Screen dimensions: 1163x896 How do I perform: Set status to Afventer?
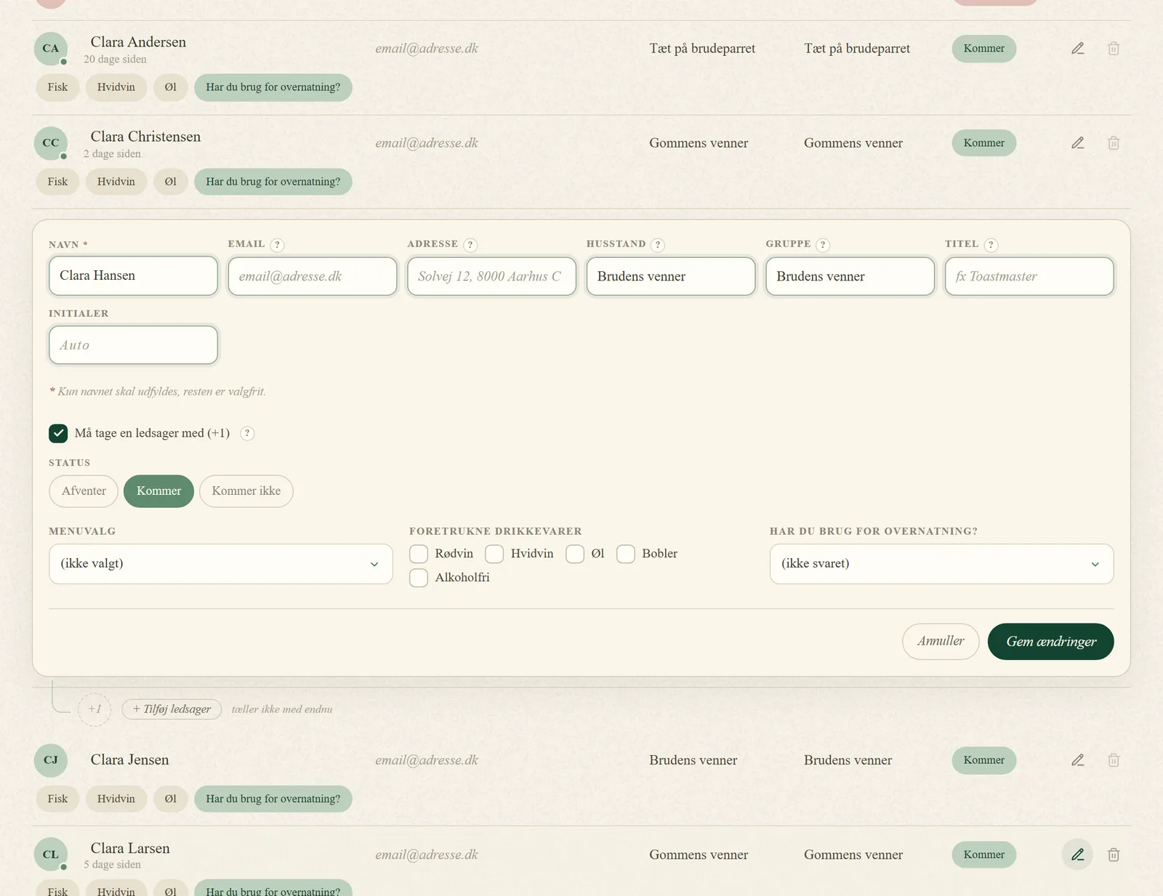pyautogui.click(x=84, y=491)
